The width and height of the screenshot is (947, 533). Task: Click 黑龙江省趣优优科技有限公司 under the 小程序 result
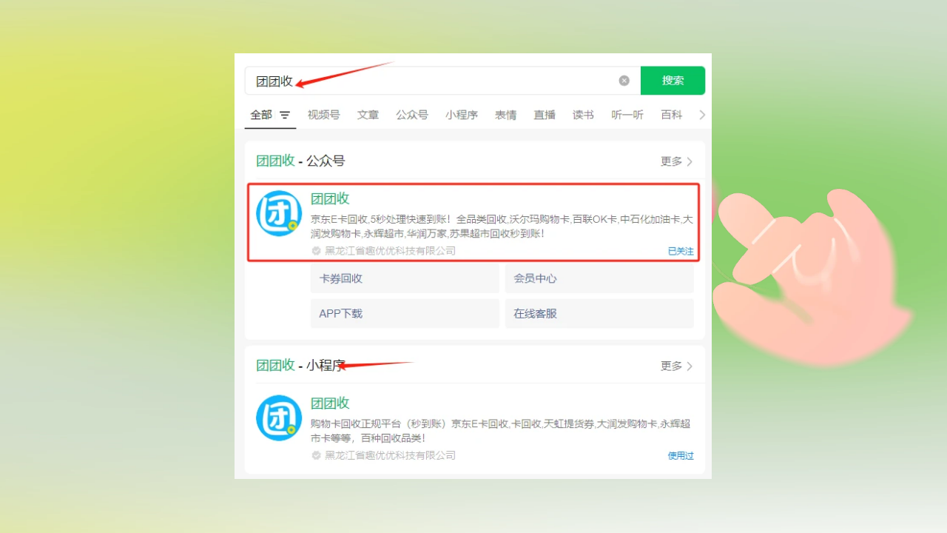[x=391, y=455]
